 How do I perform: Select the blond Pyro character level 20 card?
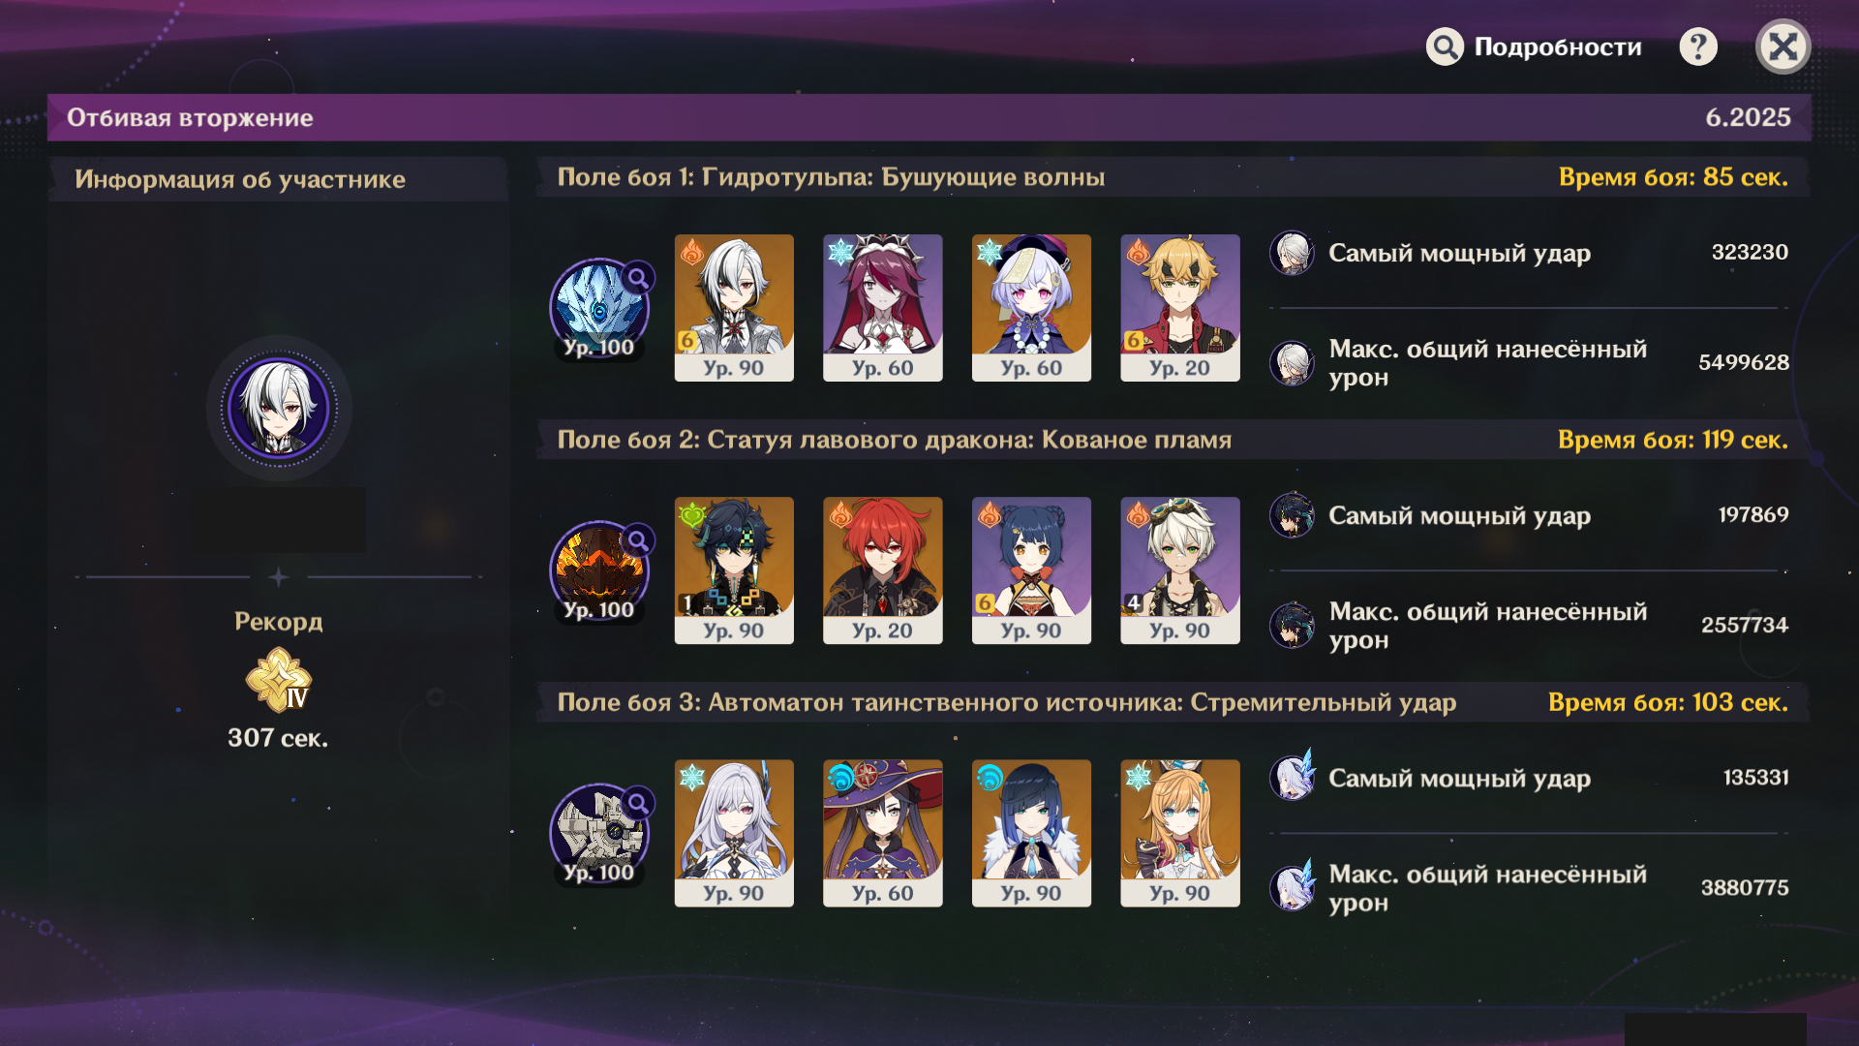tap(1180, 308)
